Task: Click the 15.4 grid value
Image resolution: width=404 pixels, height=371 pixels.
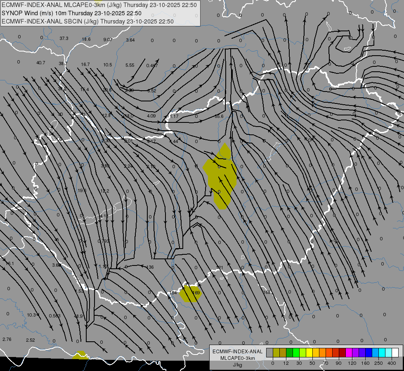Action: (85, 89)
